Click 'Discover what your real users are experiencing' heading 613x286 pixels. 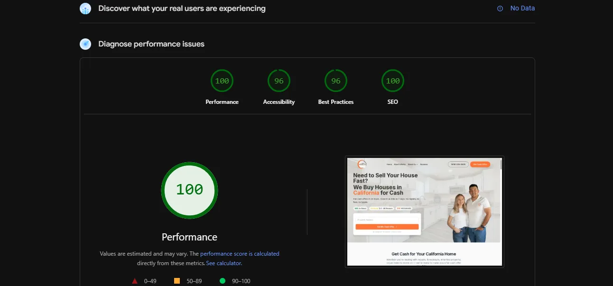pos(182,9)
